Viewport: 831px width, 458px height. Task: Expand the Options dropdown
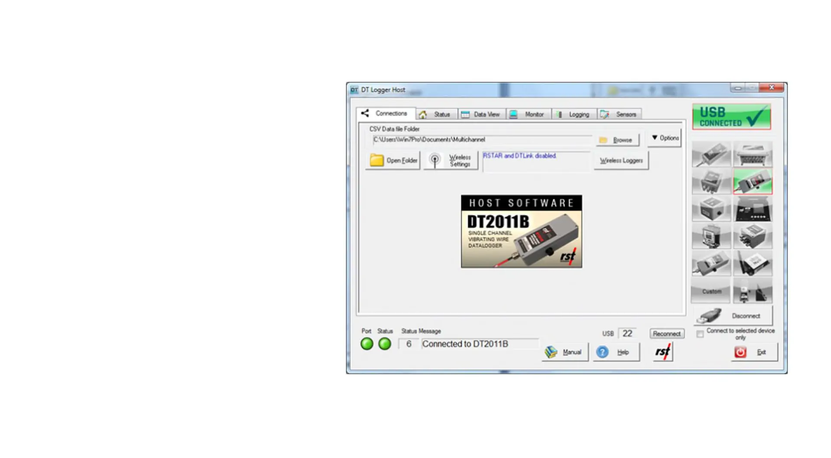[665, 138]
